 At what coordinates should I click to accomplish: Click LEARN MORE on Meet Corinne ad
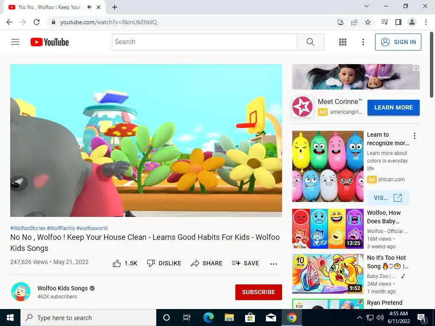click(x=393, y=107)
